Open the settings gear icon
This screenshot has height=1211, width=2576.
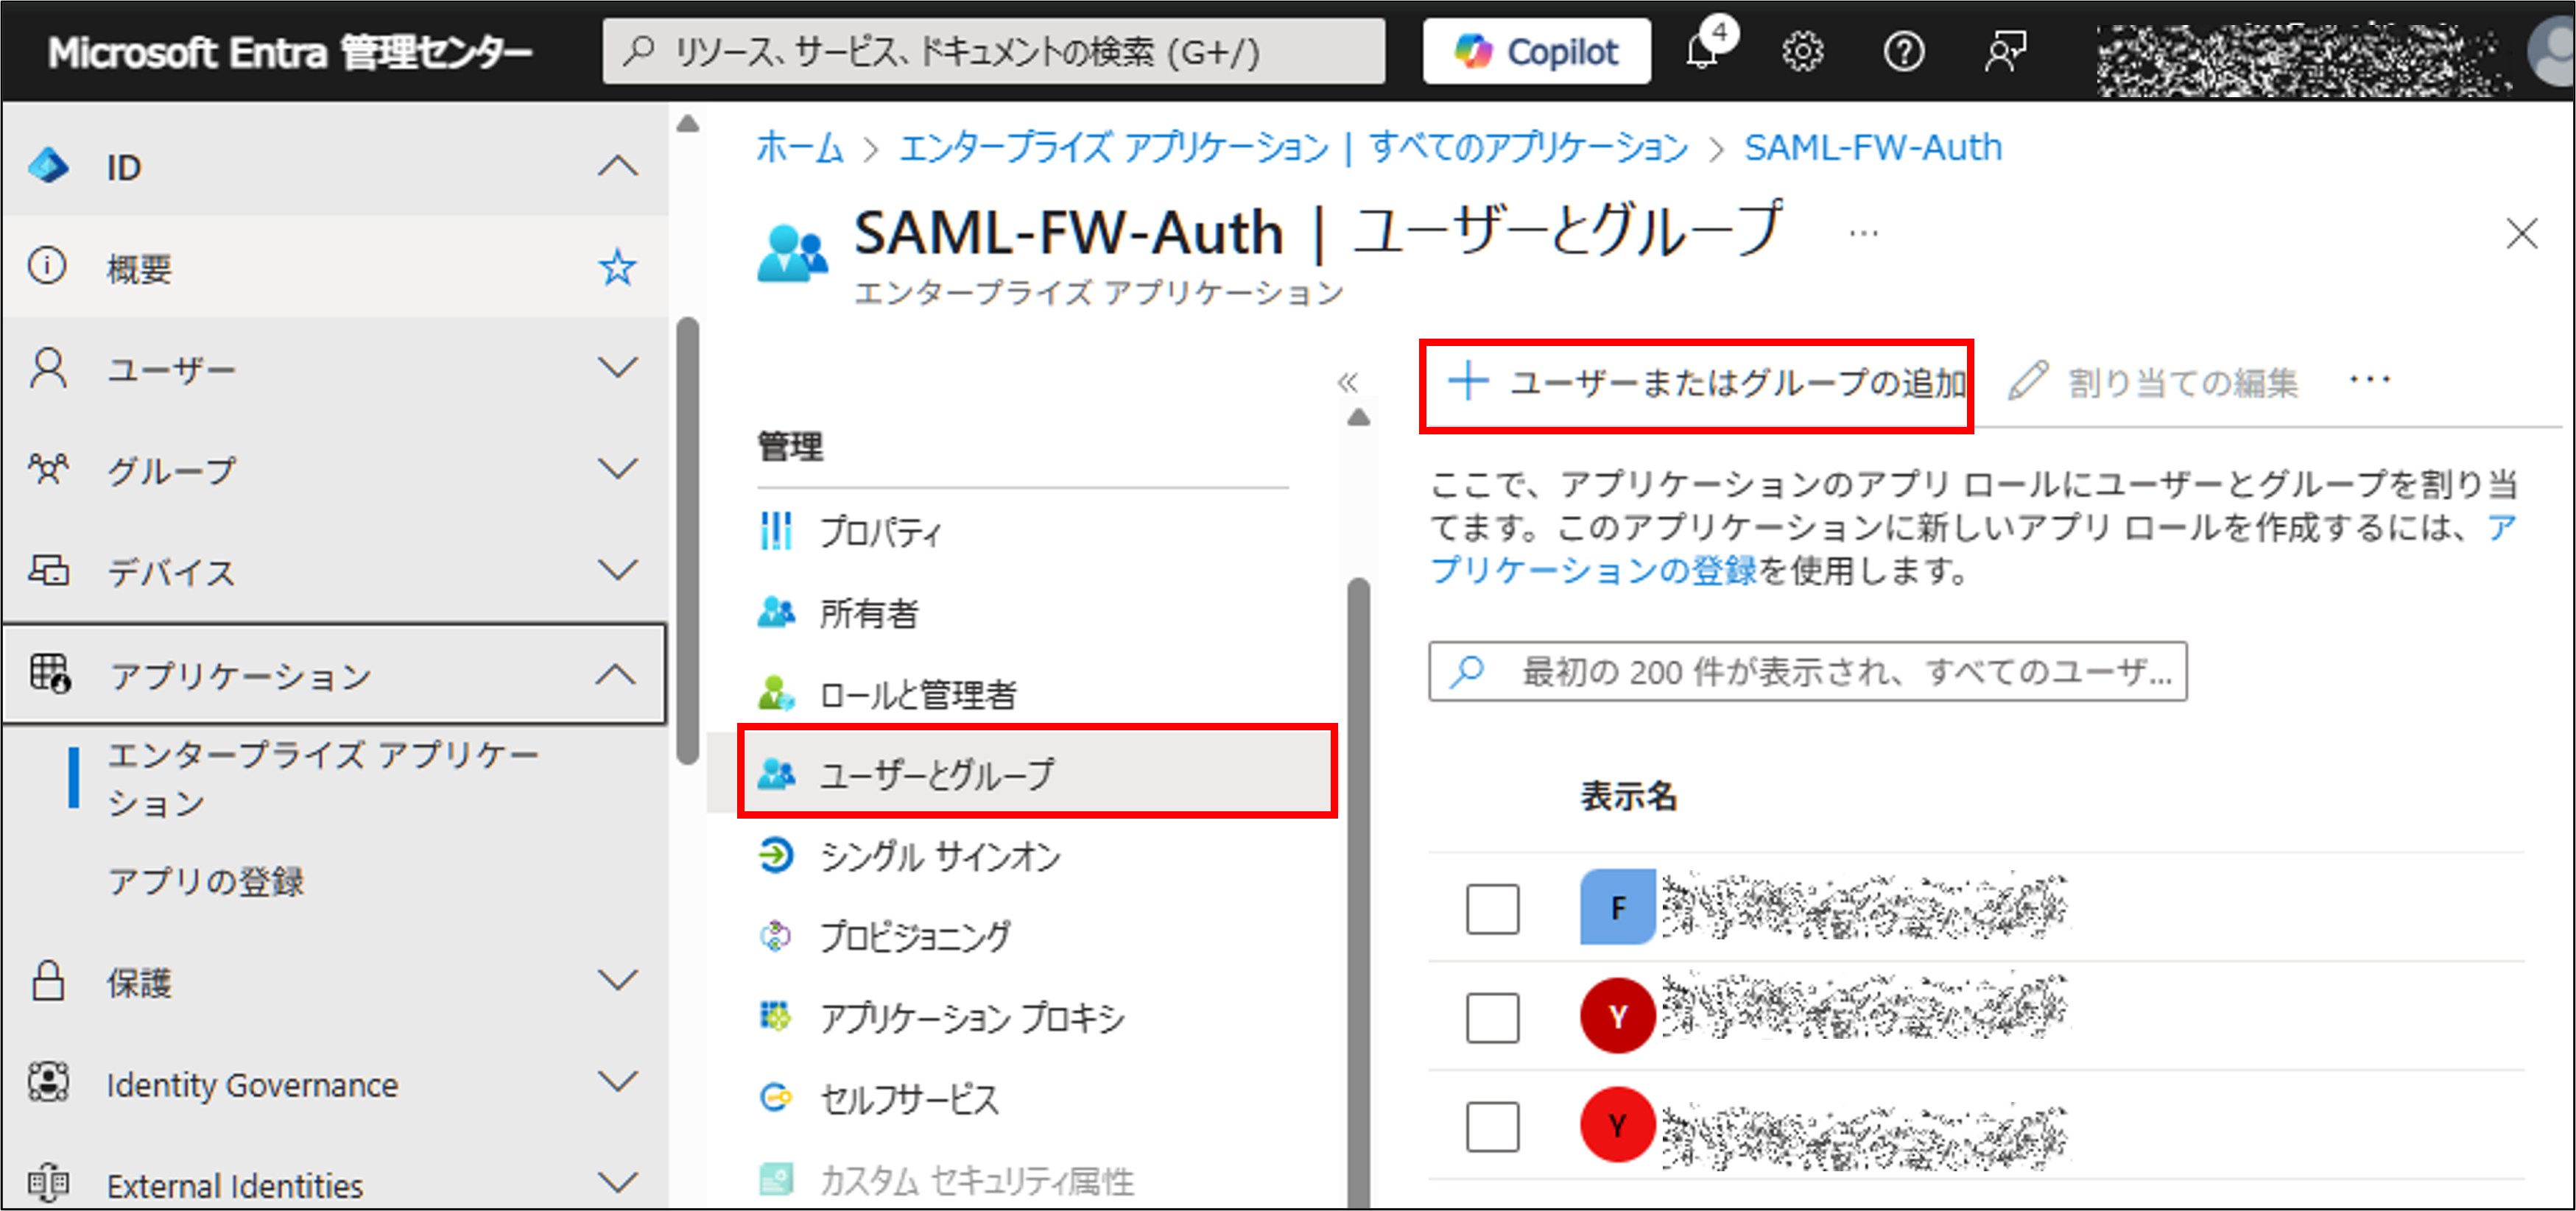(x=1802, y=52)
